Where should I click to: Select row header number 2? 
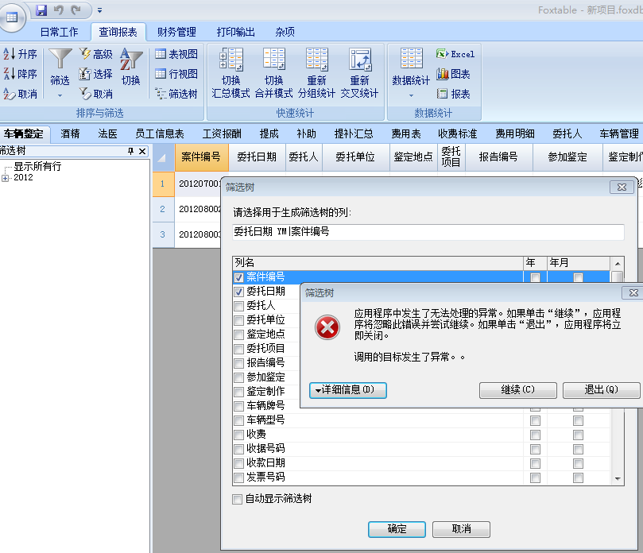point(163,209)
